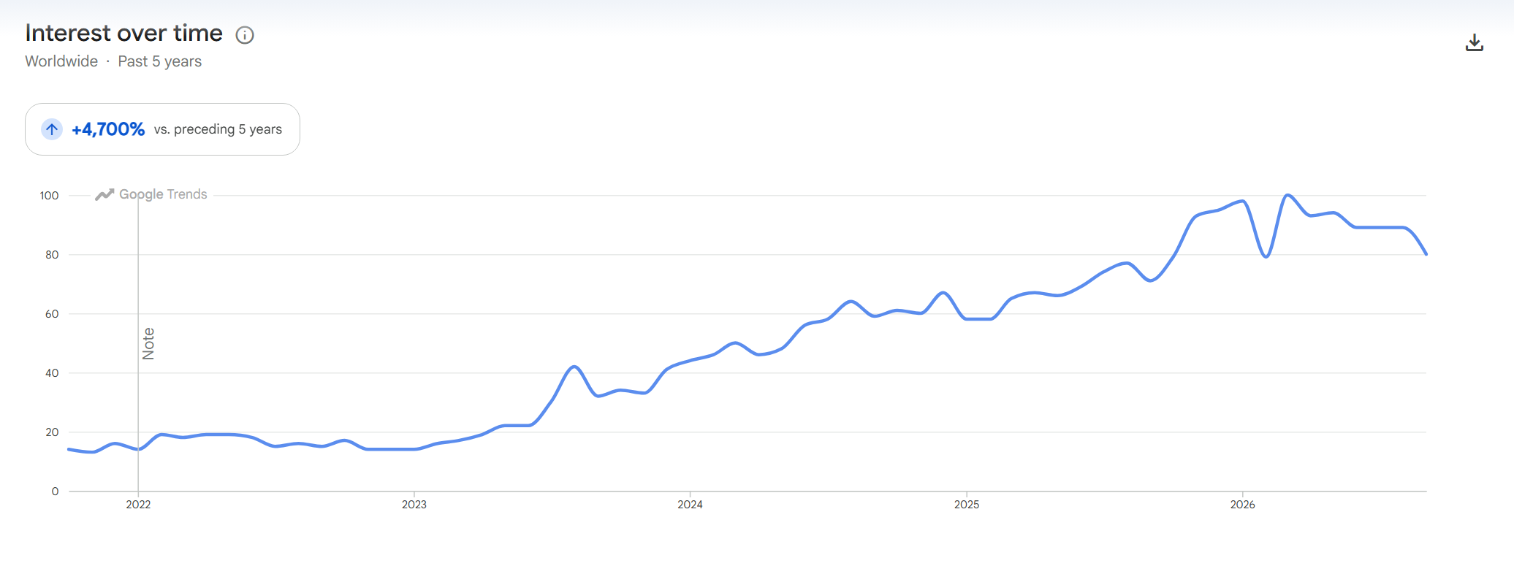Click the Worldwide region label
The image size is (1514, 566).
click(x=61, y=61)
